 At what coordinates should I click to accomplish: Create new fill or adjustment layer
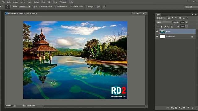pyautogui.click(x=180, y=108)
